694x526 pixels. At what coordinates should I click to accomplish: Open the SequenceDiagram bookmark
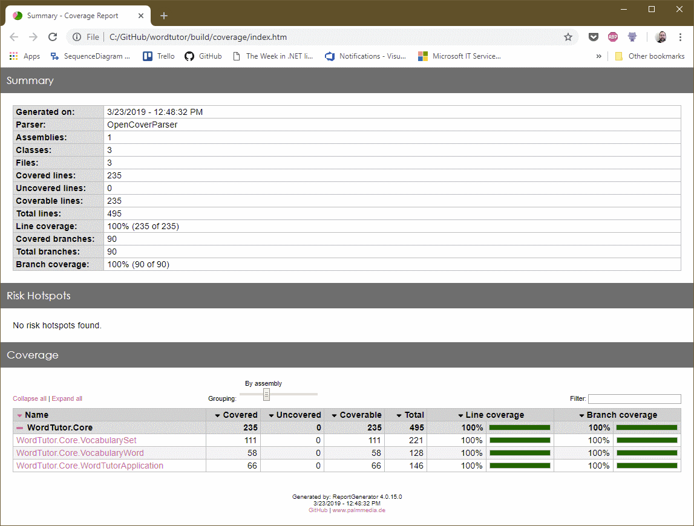pos(90,56)
